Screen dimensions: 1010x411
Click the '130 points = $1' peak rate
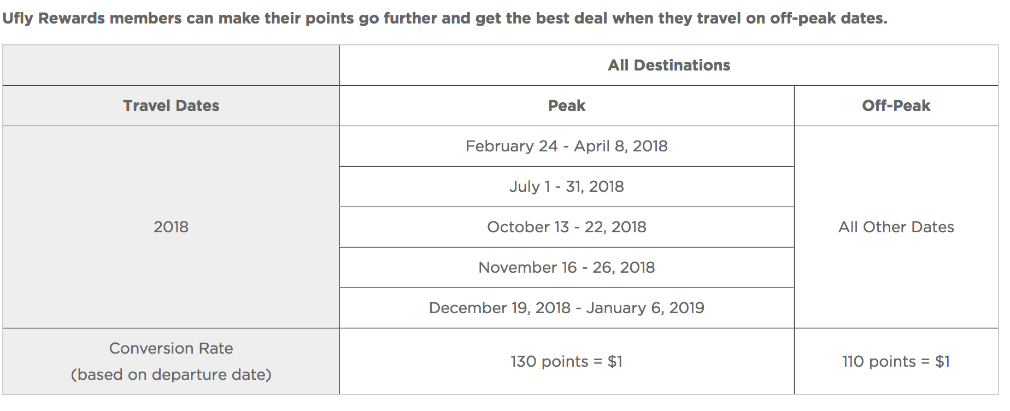[566, 362]
